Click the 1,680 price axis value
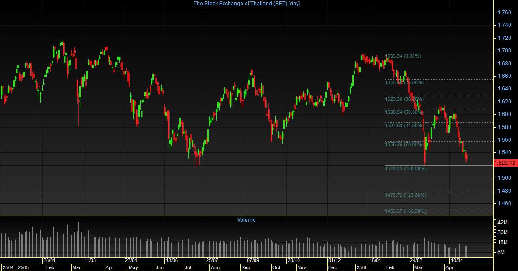Screen dimensions: 518x271 point(504,63)
